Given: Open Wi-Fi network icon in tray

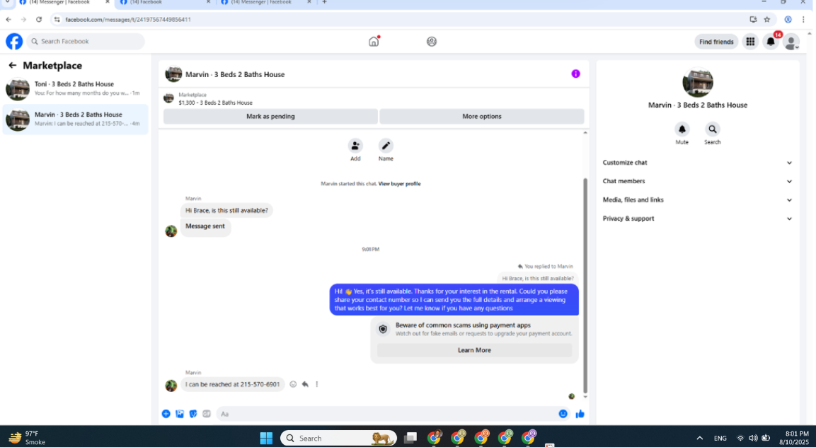Looking at the screenshot, I should coord(740,438).
